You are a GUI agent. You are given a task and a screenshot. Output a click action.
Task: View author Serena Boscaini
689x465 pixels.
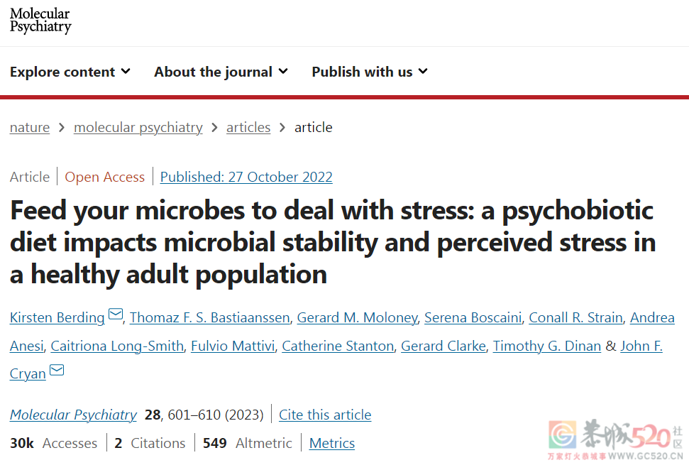(x=473, y=317)
